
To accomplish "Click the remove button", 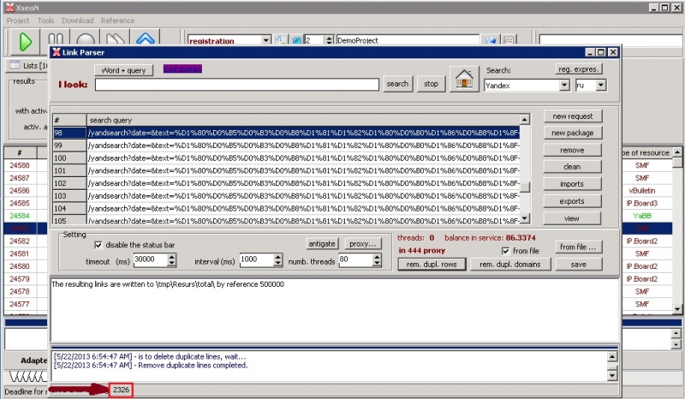I will [x=572, y=151].
